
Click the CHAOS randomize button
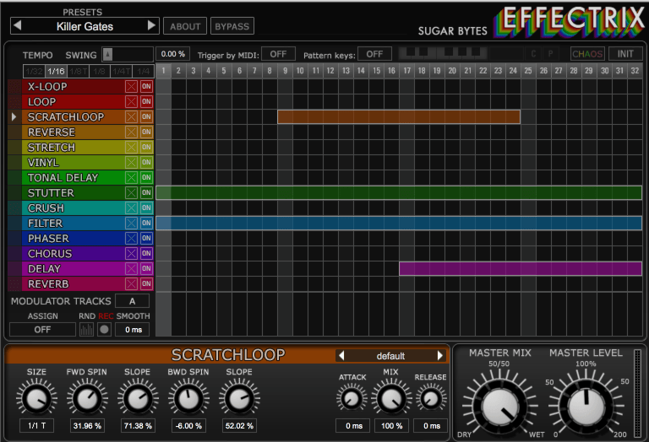click(587, 54)
